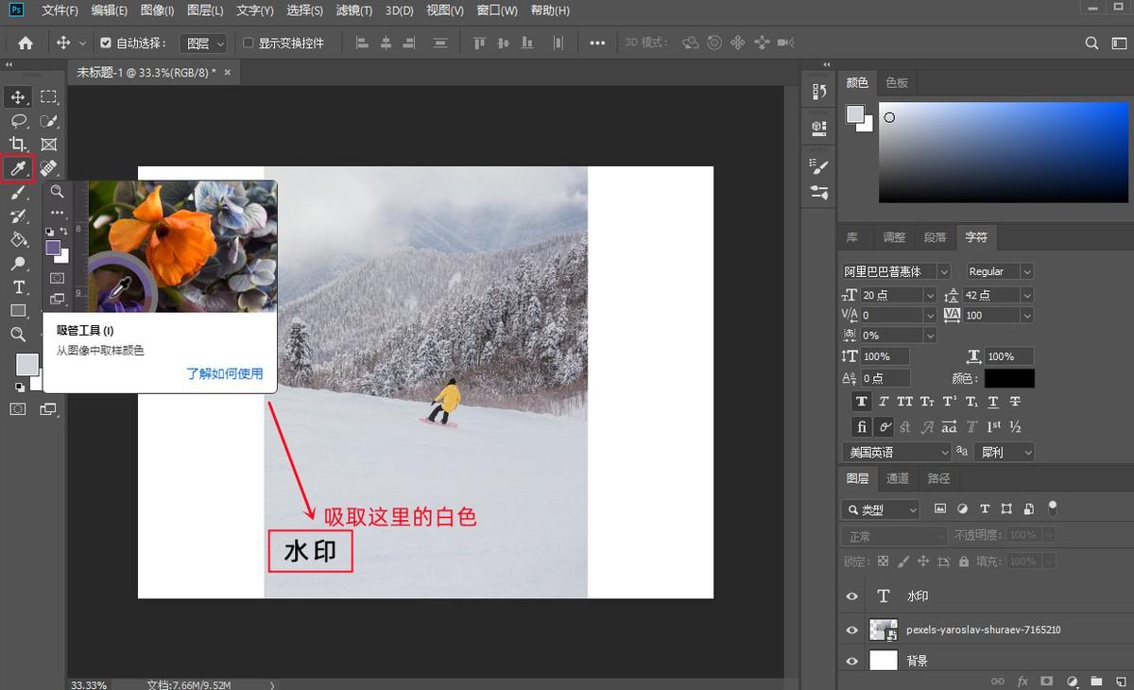Select the Move tool in the toolbox

tap(18, 96)
